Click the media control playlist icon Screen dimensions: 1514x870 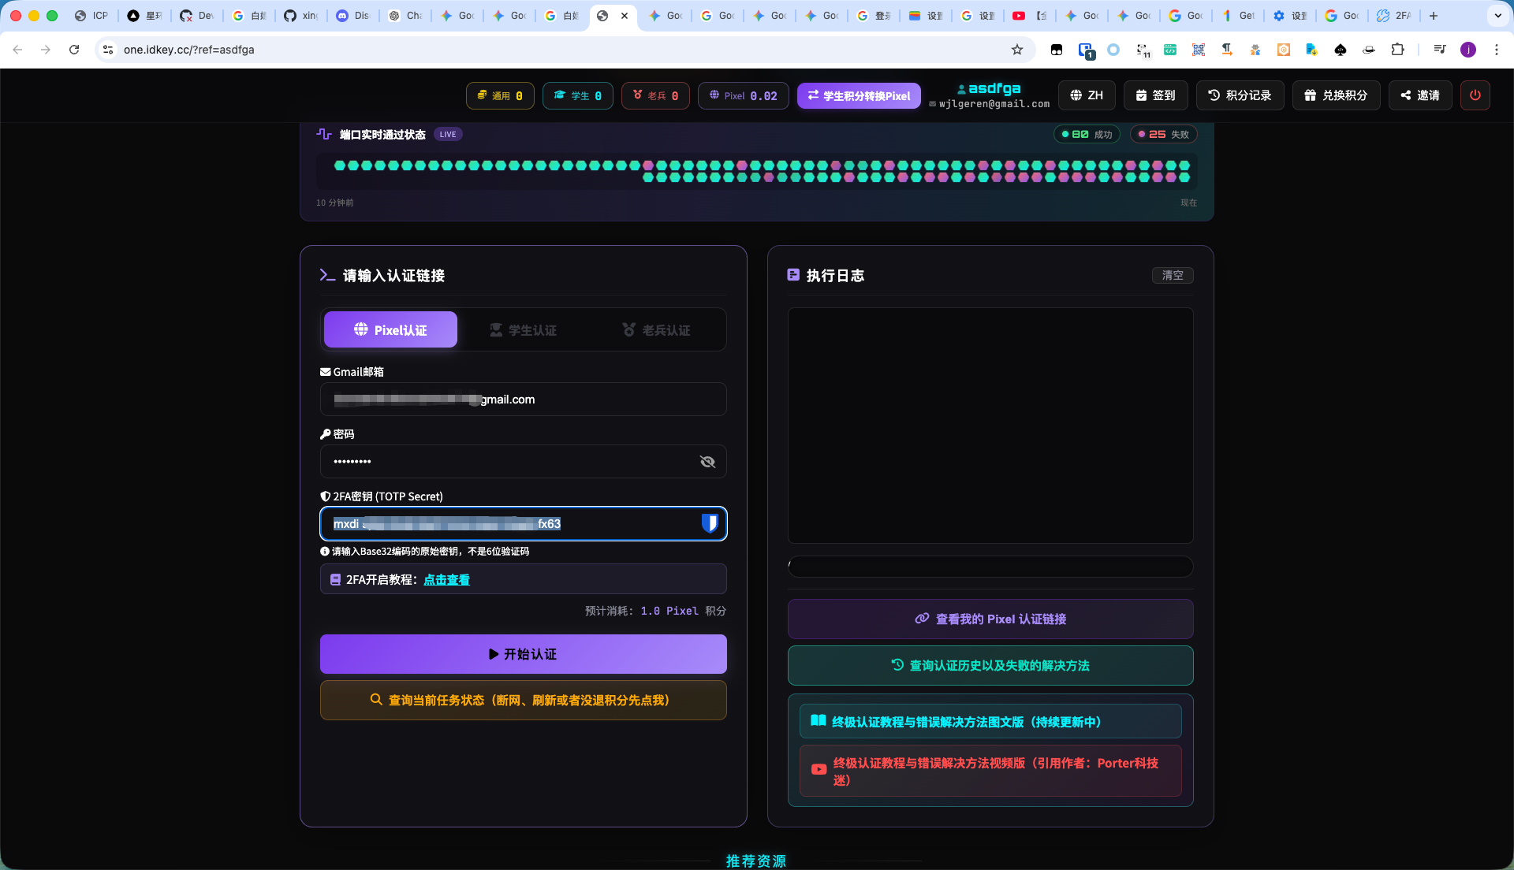point(1440,50)
